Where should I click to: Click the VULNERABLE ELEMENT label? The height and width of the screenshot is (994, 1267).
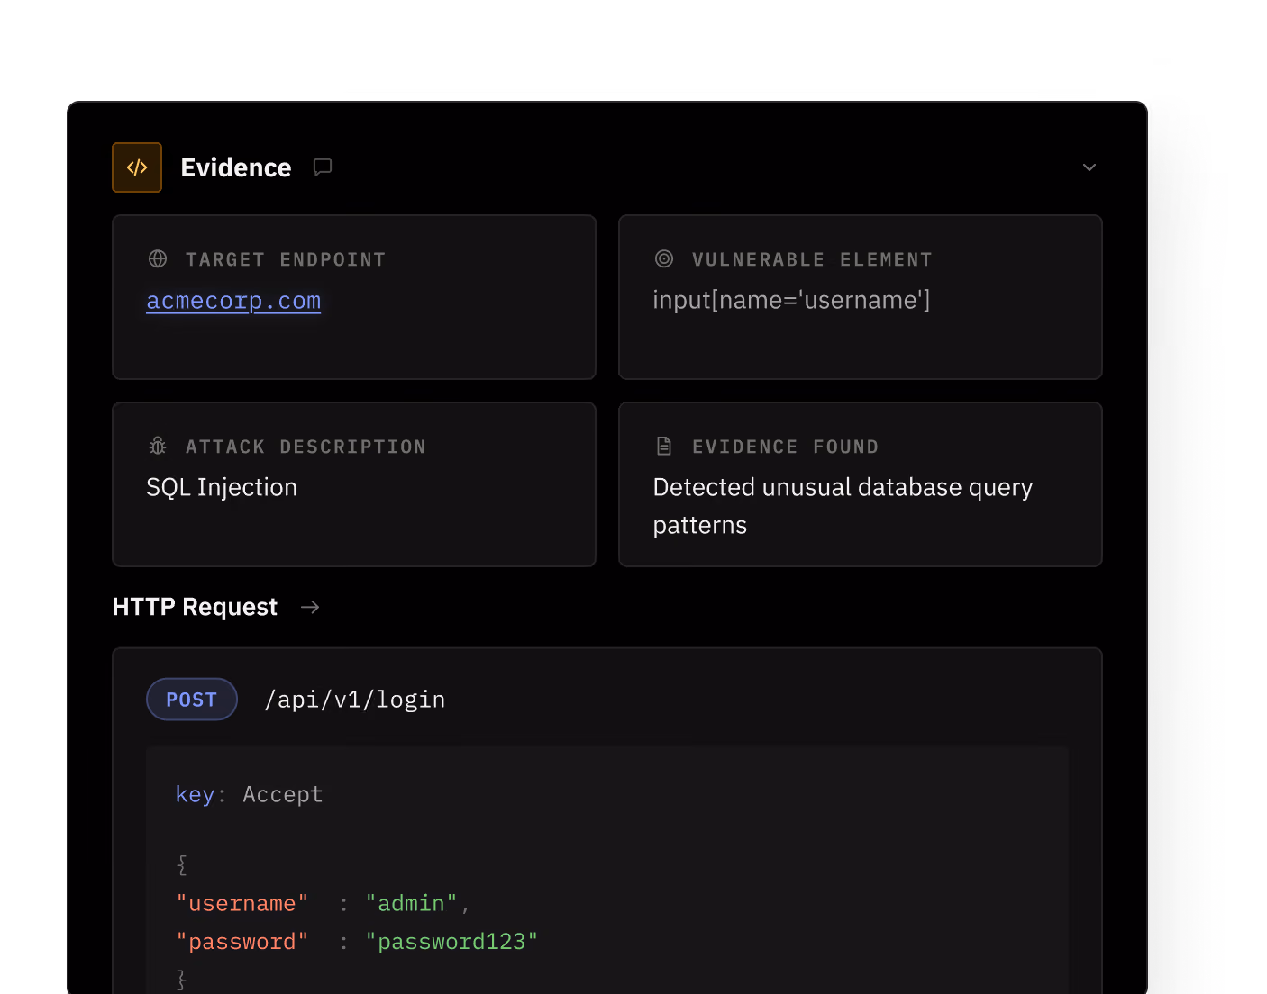[812, 259]
